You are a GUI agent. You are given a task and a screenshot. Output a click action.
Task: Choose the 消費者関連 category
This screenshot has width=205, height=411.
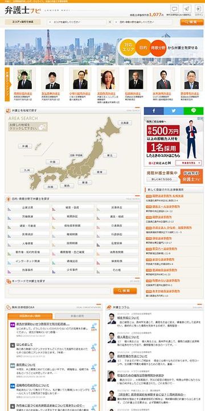click(x=117, y=252)
